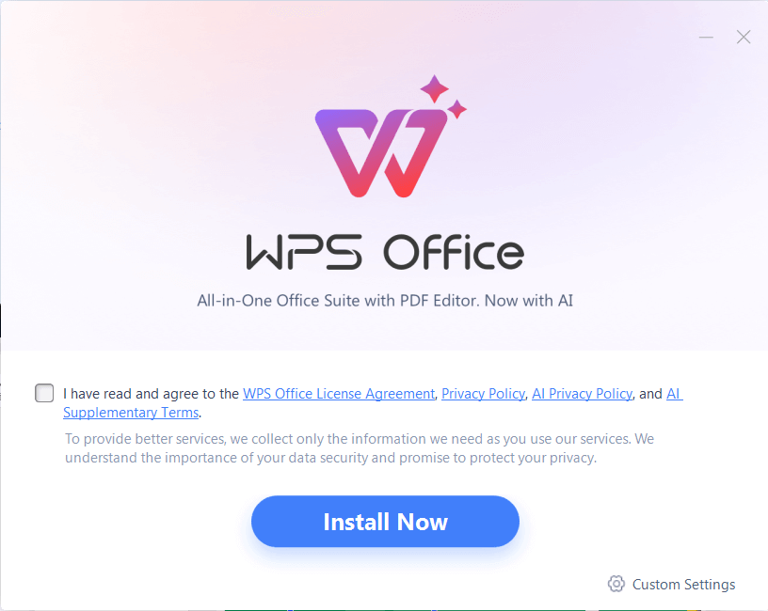Open the WPS Office License Agreement link
This screenshot has width=768, height=611.
[339, 393]
